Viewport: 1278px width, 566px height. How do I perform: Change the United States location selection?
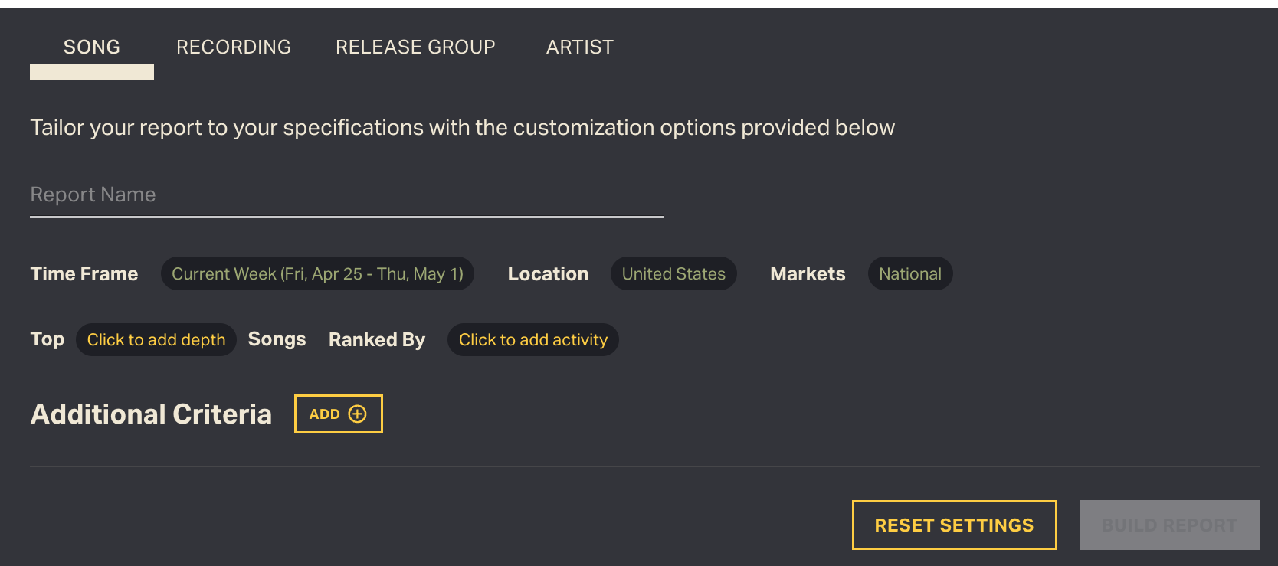[x=673, y=274]
